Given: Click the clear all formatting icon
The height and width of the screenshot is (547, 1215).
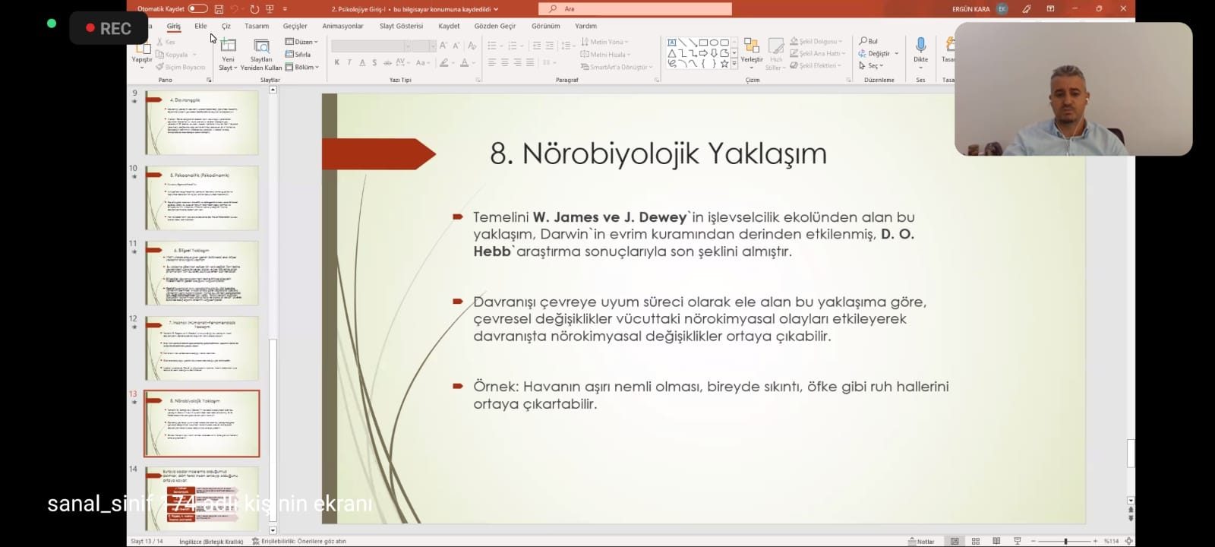Looking at the screenshot, I should point(472,46).
